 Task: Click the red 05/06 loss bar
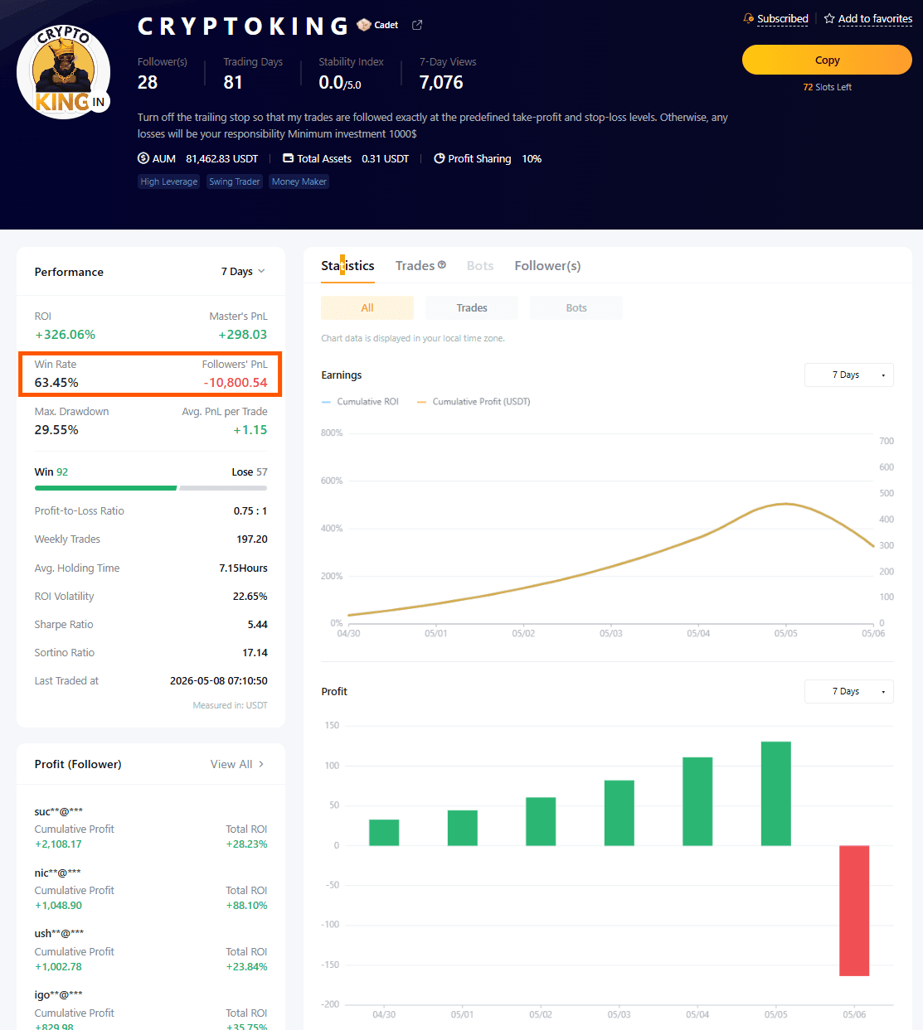[x=854, y=910]
